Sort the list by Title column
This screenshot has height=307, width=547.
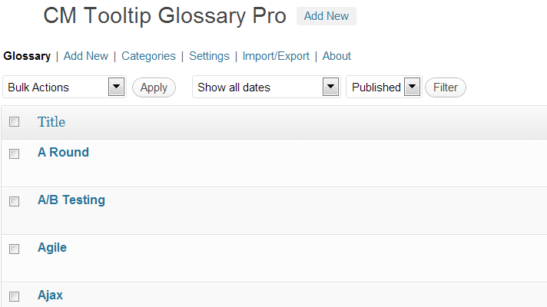[x=51, y=122]
